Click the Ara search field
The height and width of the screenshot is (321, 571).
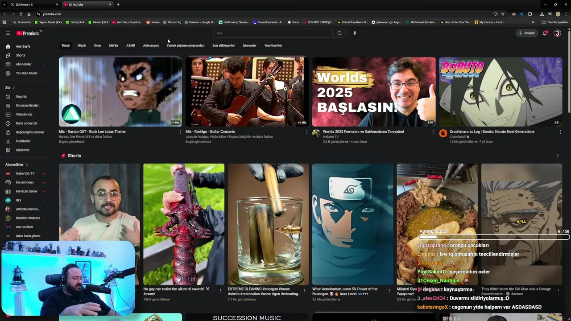(x=273, y=33)
